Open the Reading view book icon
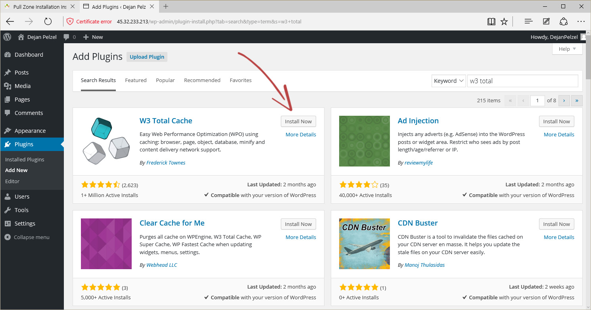The image size is (591, 310). coord(491,21)
